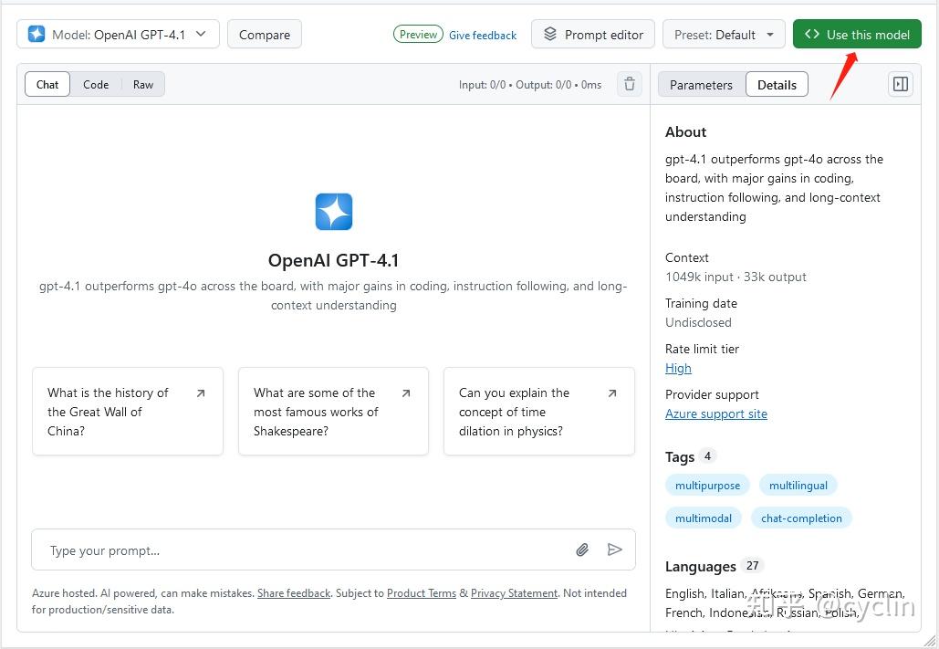The image size is (939, 649).
Task: Open the Parameters tab
Action: click(x=701, y=85)
